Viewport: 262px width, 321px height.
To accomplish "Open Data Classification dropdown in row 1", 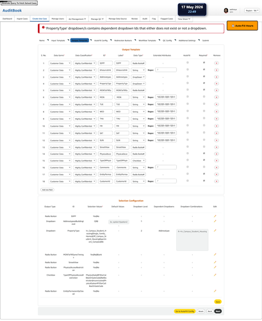I will 85,64.
